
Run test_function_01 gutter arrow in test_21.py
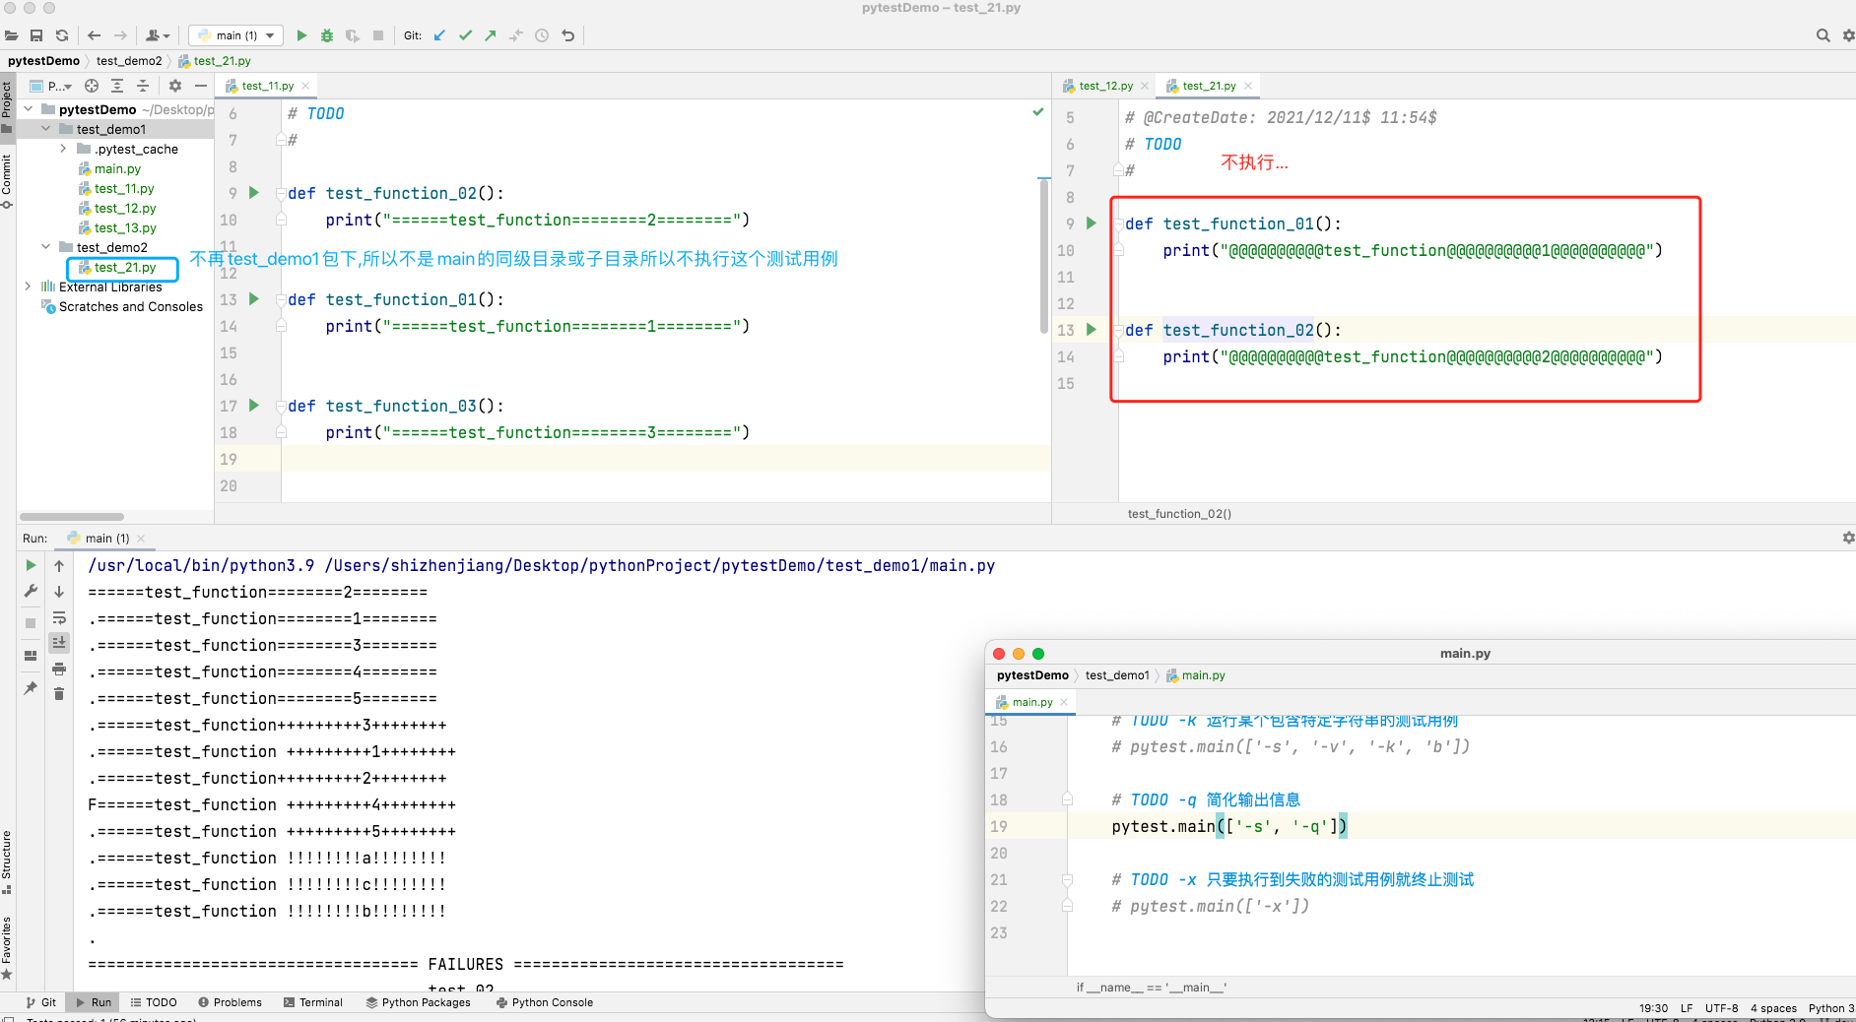coord(1092,224)
